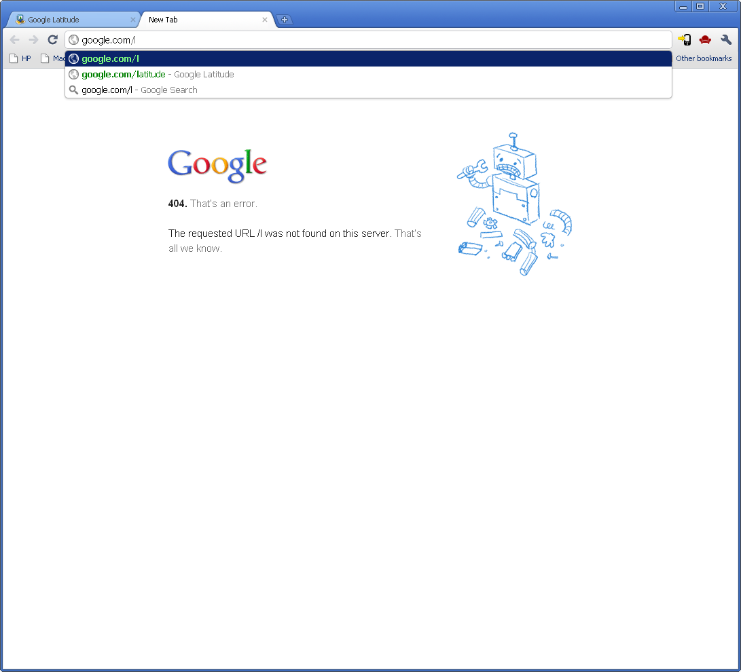Click the page icon of the HP bookmark

14,58
